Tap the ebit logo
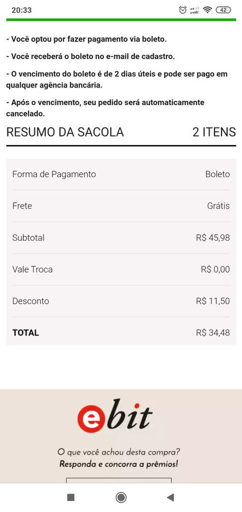Viewport: 242px width, 512px height. coord(115,416)
